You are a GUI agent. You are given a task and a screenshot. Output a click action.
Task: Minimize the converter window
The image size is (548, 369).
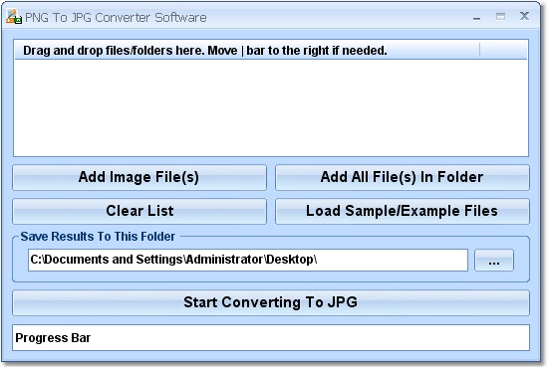(x=476, y=18)
